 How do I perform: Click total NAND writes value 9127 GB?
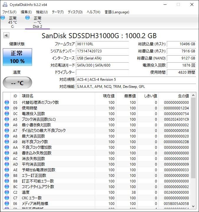click(x=182, y=58)
